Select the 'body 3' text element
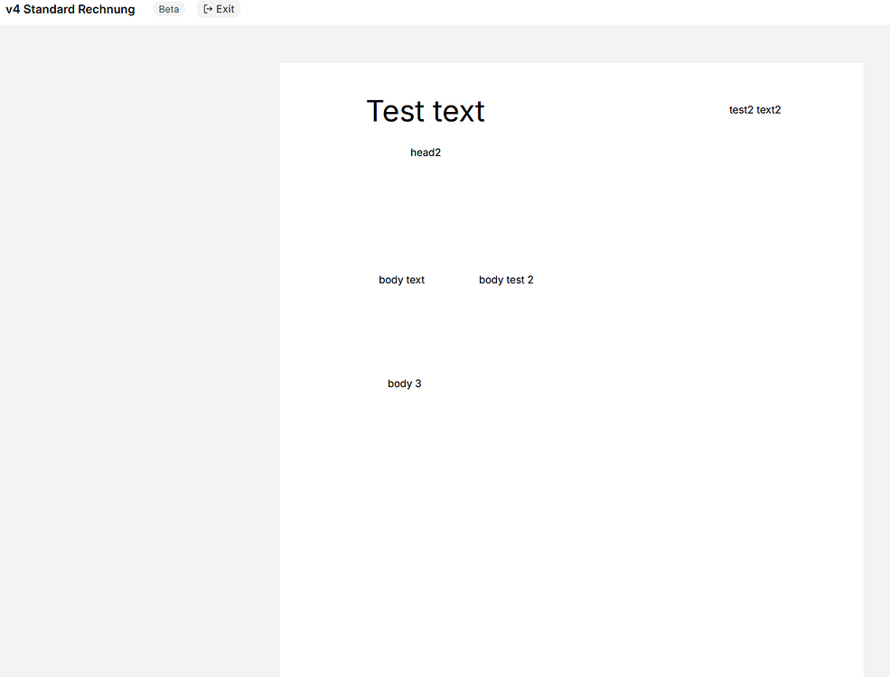 (x=404, y=383)
